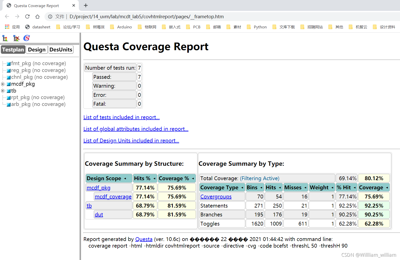Screen dimensions: 400x260
Task: Sort by Design Scope column arrow
Action: 125,179
